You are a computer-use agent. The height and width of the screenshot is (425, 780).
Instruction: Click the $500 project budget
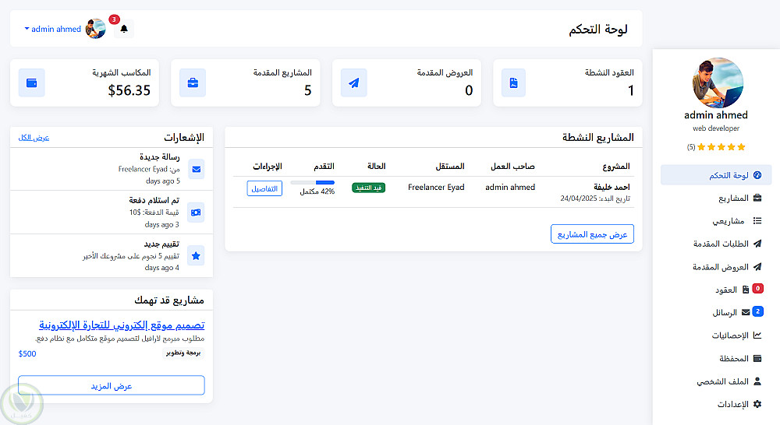click(27, 353)
